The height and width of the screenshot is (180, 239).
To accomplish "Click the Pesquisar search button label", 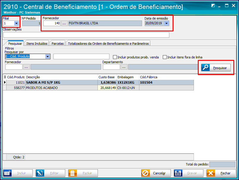I will point(220,68).
